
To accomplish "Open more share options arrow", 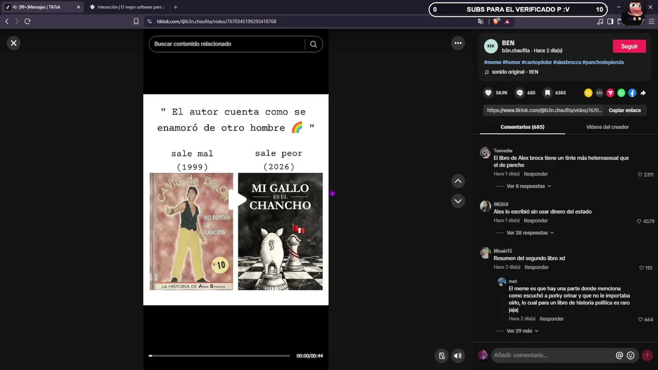I will pos(643,93).
